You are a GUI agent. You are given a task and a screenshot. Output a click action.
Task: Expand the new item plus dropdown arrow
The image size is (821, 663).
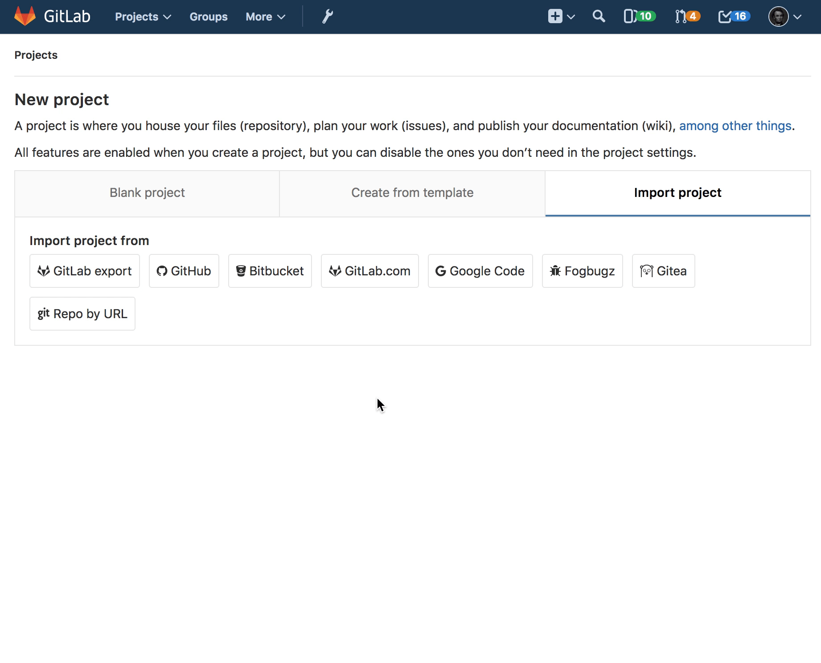tap(571, 17)
